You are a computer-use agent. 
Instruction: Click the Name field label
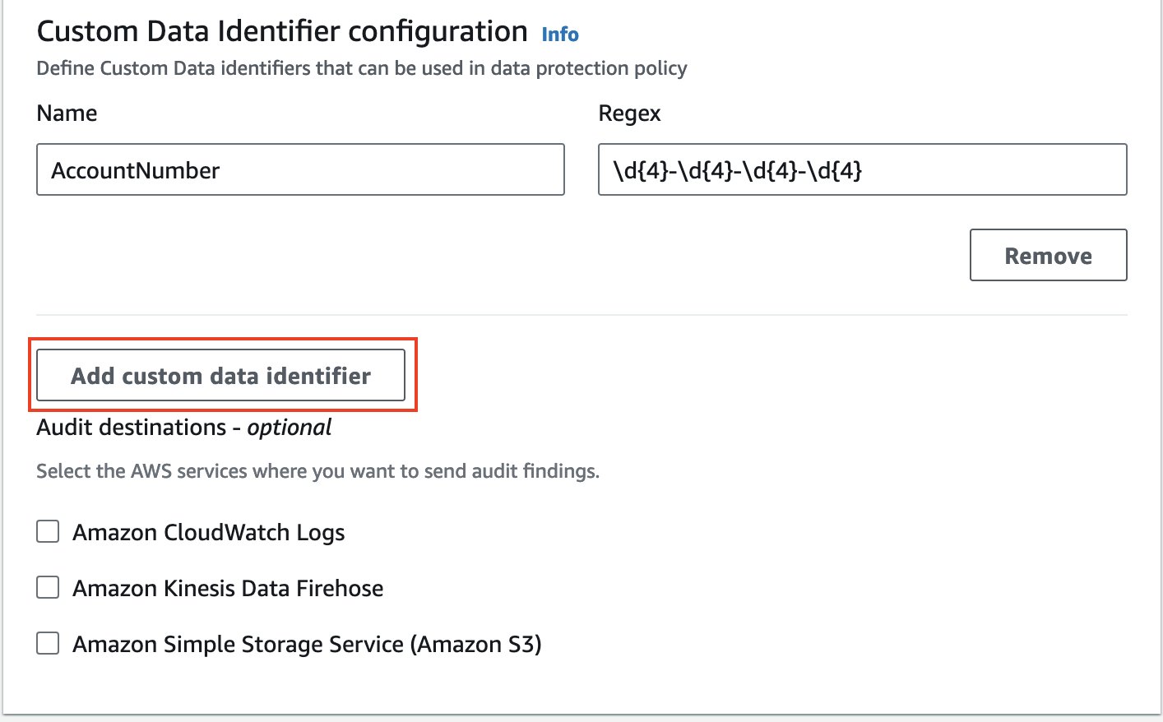point(67,113)
